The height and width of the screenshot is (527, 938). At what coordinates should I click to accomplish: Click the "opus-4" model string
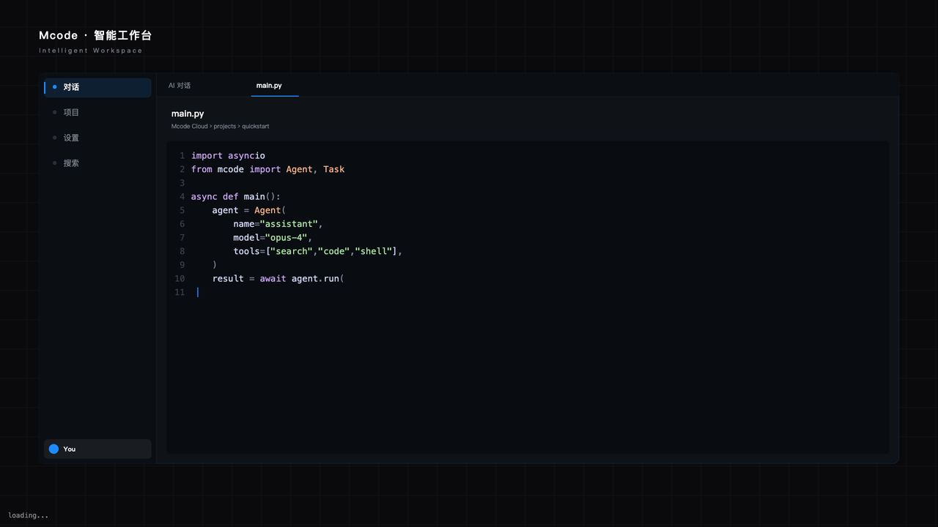pos(287,238)
